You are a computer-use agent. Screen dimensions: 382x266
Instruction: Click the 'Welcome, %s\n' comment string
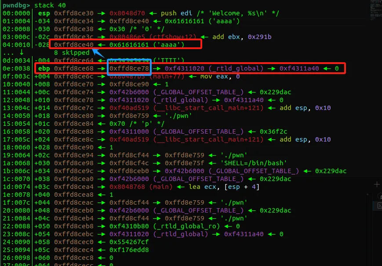pos(243,13)
